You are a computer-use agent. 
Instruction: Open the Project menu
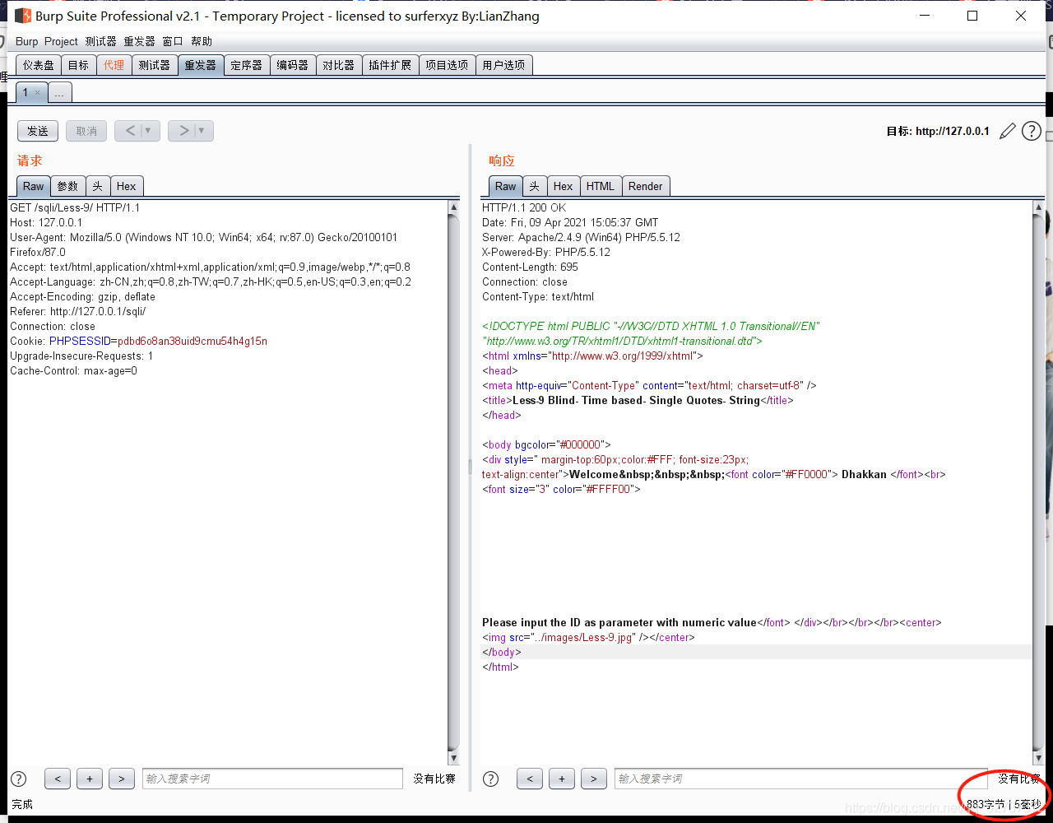coord(61,41)
